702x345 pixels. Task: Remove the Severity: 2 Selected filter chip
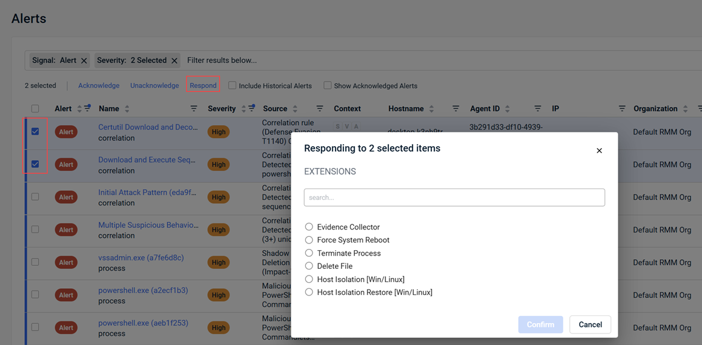(x=174, y=60)
